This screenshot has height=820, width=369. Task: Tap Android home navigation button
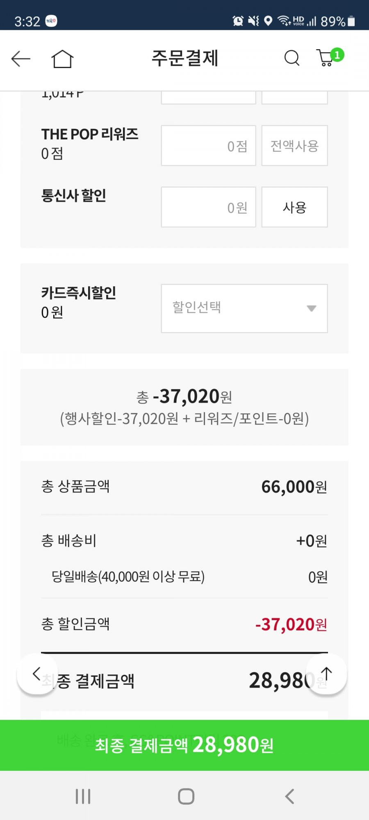pyautogui.click(x=186, y=796)
